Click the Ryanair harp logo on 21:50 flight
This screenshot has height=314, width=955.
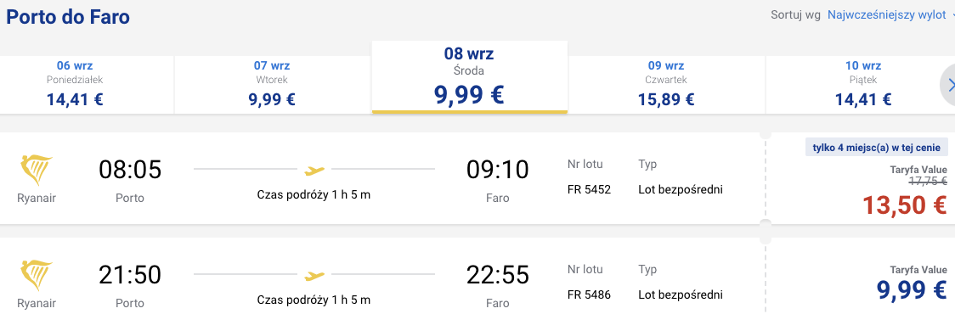37,277
